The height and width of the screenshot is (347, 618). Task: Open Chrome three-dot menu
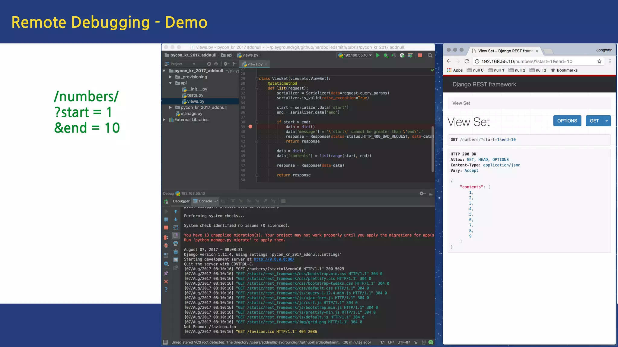tap(610, 61)
